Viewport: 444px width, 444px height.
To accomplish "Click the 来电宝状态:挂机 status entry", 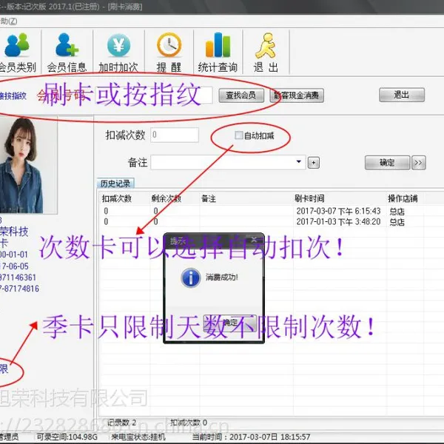I will click(138, 437).
